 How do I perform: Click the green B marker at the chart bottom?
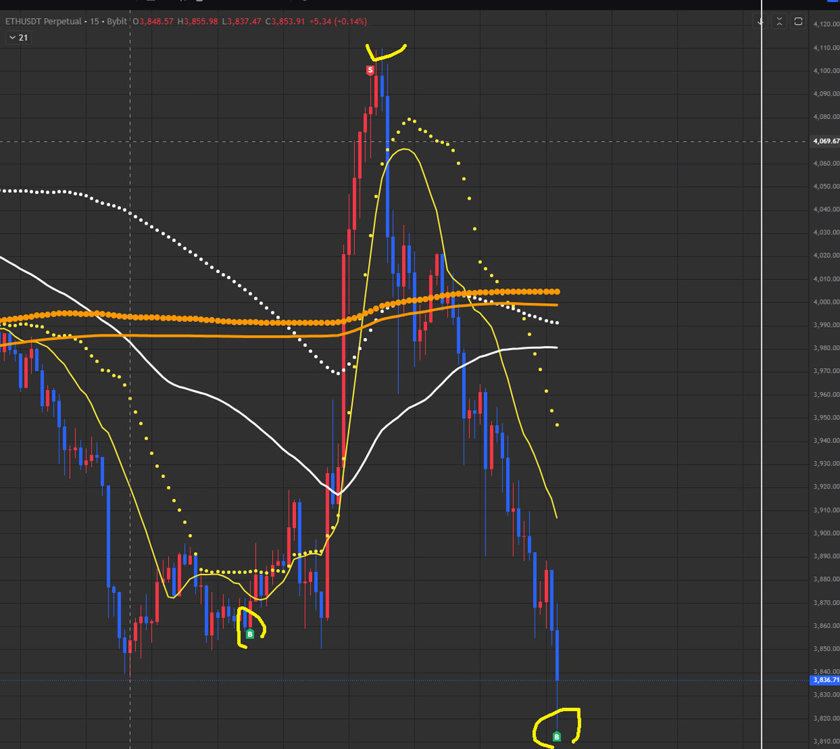coord(557,736)
